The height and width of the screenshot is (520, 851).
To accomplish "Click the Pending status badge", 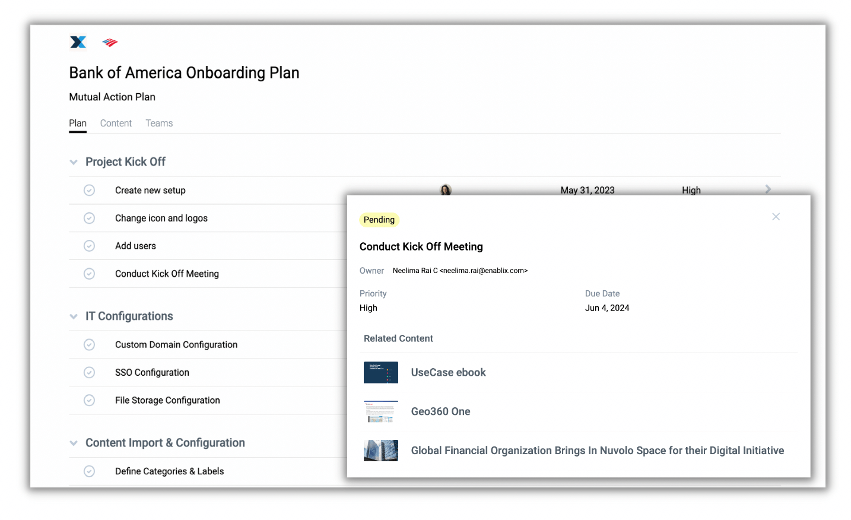I will tap(379, 220).
